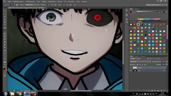Select the Zoom magnifier tool
Viewport: 171px width, 96px height.
pyautogui.click(x=5, y=65)
